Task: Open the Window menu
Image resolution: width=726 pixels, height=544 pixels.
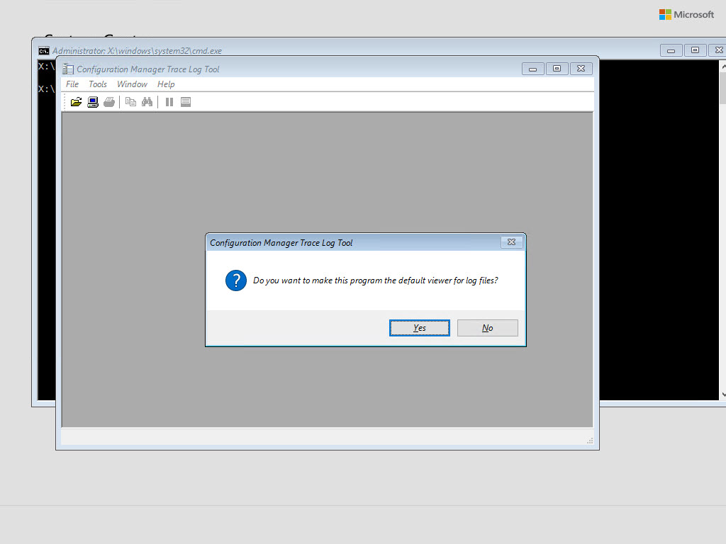Action: coord(132,84)
